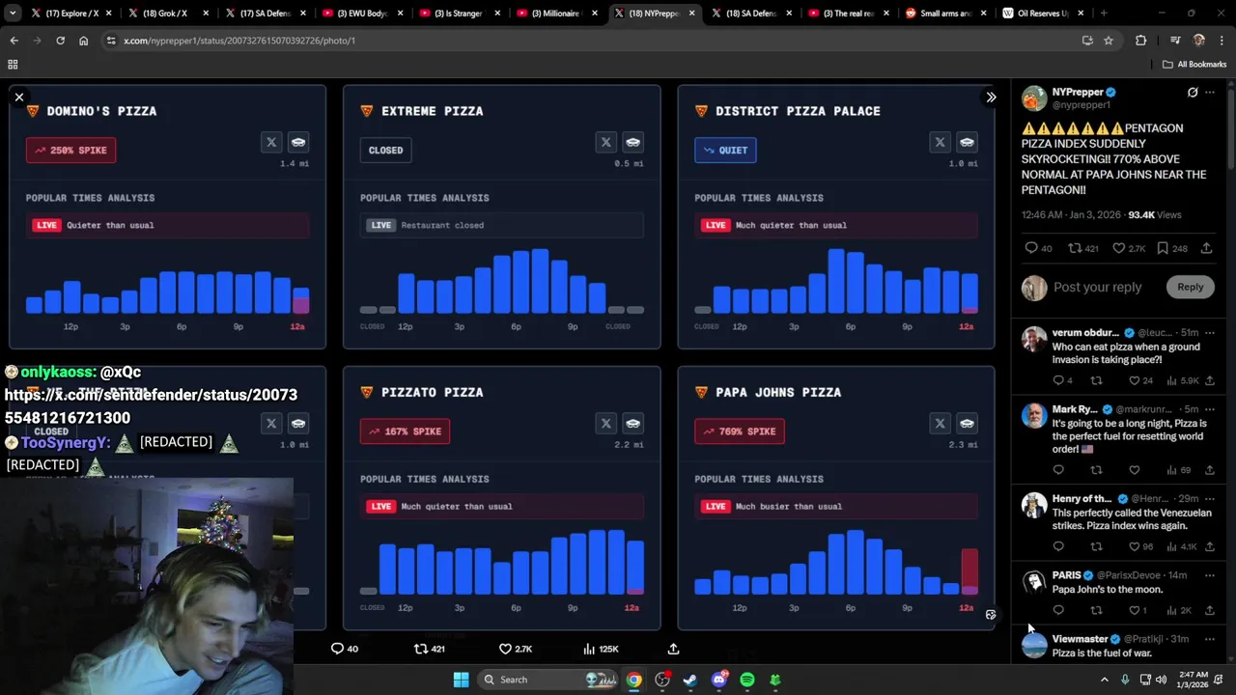This screenshot has width=1236, height=695.
Task: Open more options on verum obdur's comment
Action: coord(1209,333)
